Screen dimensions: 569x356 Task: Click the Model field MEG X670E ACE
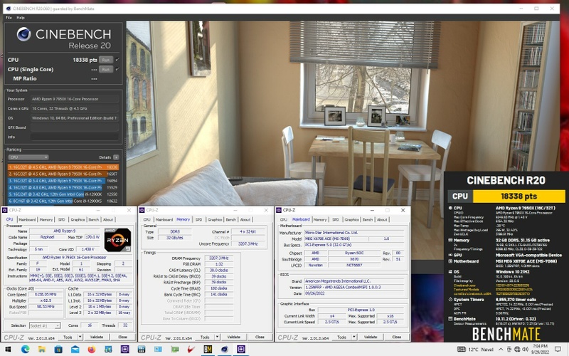point(336,239)
